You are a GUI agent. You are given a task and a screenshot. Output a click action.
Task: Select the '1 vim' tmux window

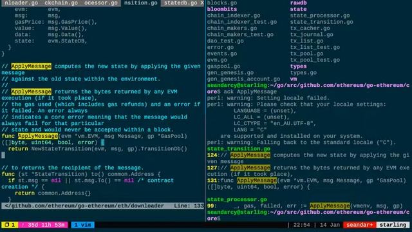tap(82, 225)
